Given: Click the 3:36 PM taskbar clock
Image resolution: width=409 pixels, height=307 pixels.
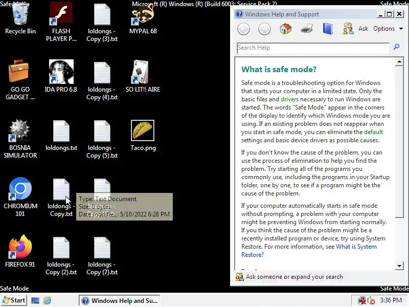Looking at the screenshot, I should tap(391, 300).
